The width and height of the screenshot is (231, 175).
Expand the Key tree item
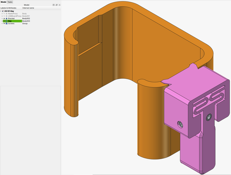2,21
